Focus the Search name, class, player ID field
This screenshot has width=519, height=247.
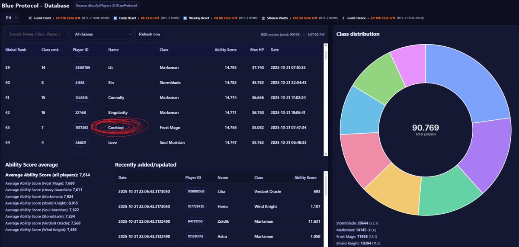[x=36, y=34]
